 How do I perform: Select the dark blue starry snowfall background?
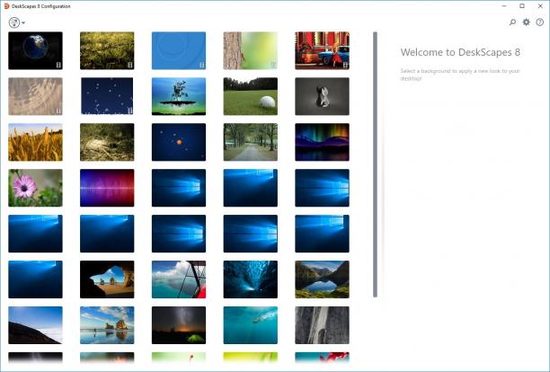107,96
